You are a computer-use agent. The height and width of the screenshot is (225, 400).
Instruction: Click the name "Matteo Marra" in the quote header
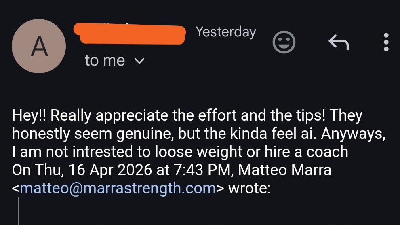point(285,170)
